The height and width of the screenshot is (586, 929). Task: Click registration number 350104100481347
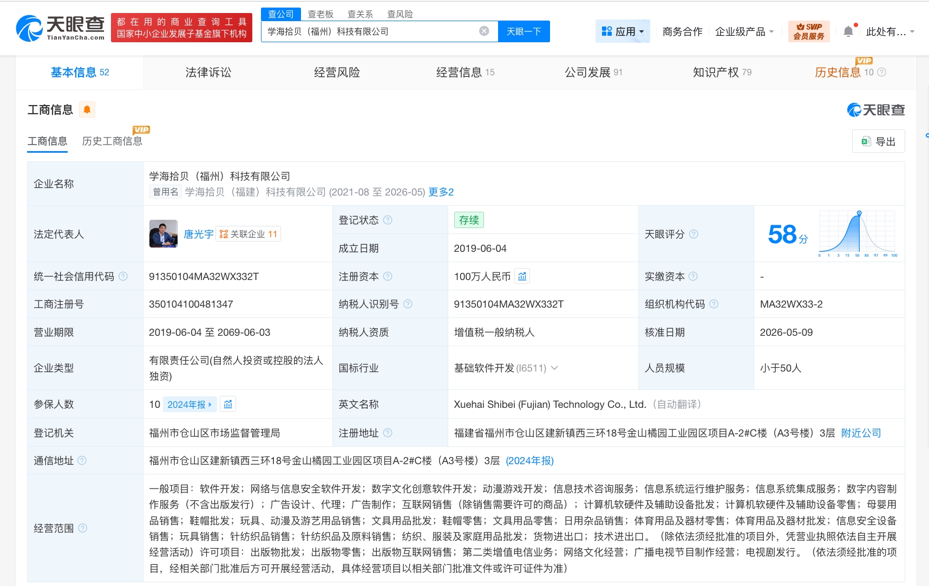[x=191, y=304]
